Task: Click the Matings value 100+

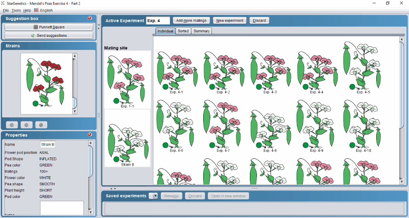Action: [x=44, y=172]
